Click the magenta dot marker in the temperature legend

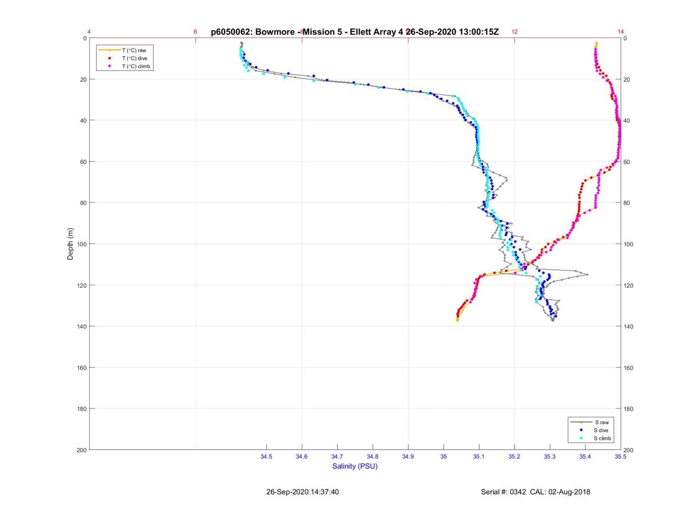tap(109, 66)
